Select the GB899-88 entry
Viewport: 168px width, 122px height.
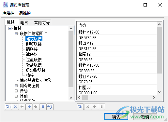click(117, 71)
